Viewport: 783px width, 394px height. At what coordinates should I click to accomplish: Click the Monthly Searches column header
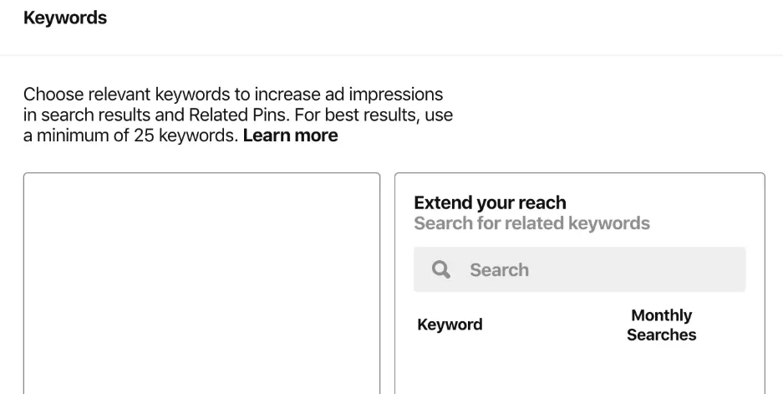point(661,325)
